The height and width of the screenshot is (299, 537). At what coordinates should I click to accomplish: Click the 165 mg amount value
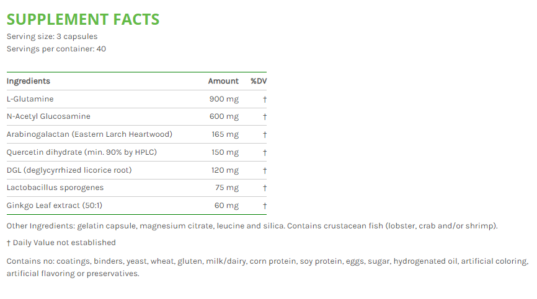click(x=225, y=134)
